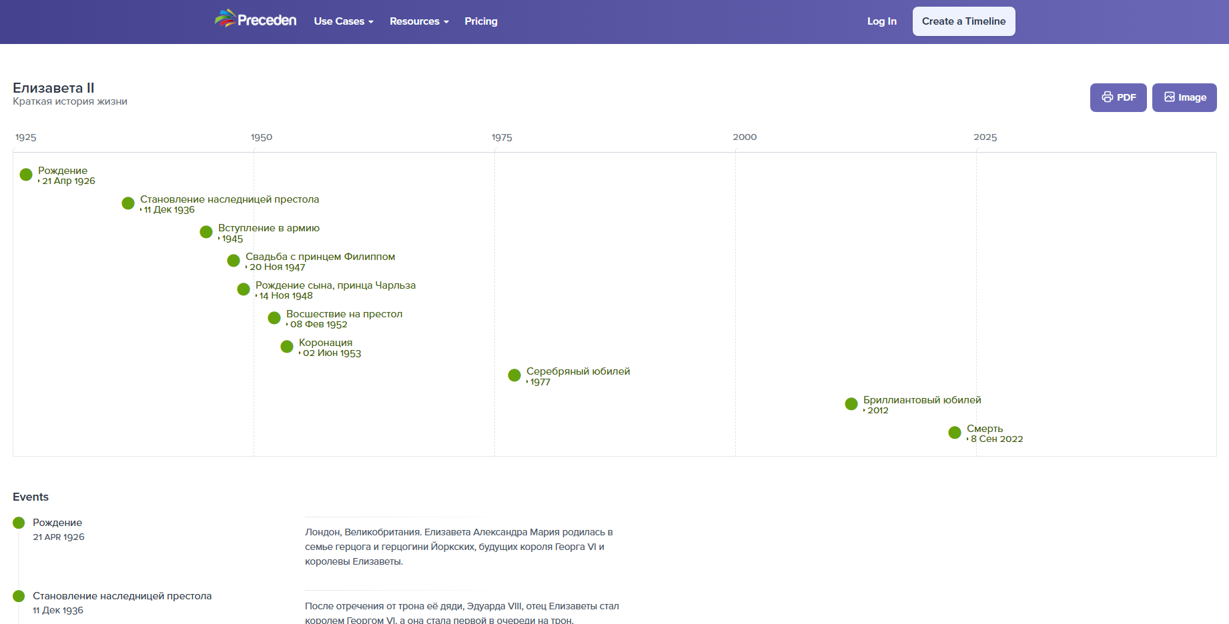Select the green dot for Рождение event

(26, 175)
